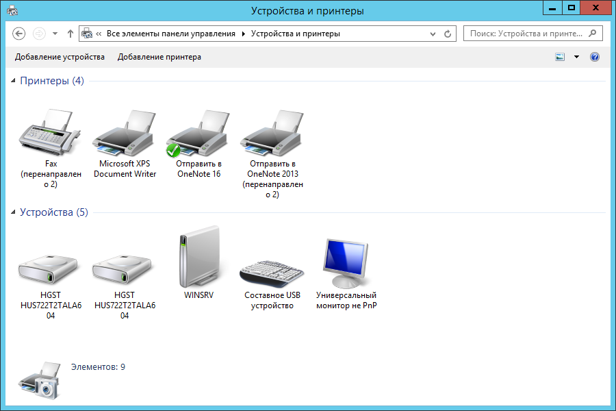
Task: Maximize the Устройства и принтеры window
Action: click(572, 8)
